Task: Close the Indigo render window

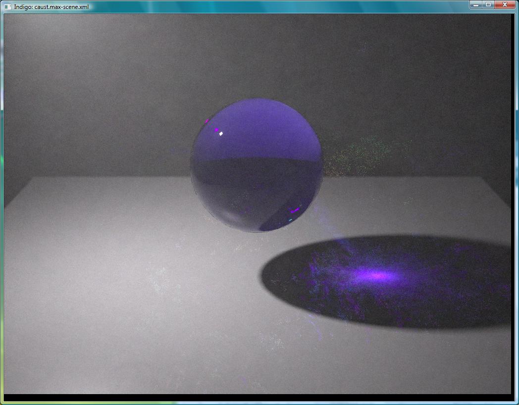Action: pyautogui.click(x=505, y=4)
